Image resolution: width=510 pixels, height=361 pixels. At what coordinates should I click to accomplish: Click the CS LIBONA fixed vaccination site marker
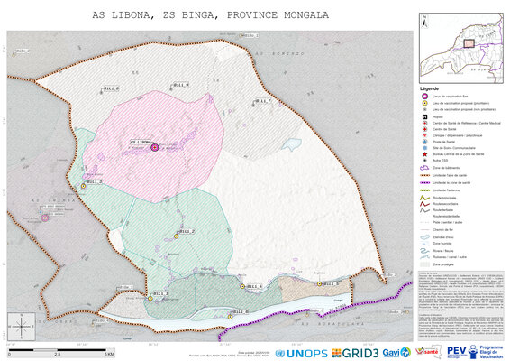[x=155, y=147]
